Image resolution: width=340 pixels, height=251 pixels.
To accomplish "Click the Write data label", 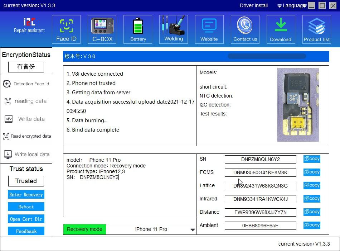I will click(31, 119).
